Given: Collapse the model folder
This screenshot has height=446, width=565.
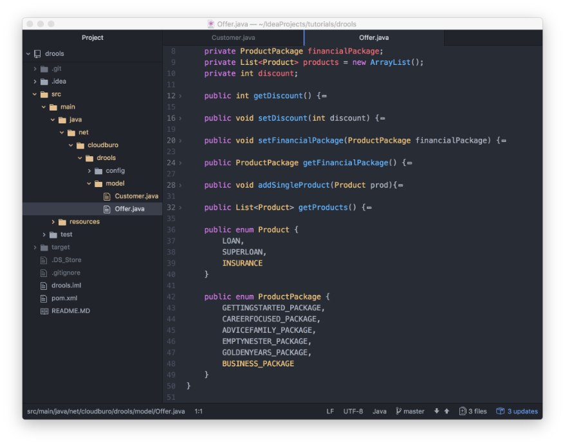Looking at the screenshot, I should point(89,184).
